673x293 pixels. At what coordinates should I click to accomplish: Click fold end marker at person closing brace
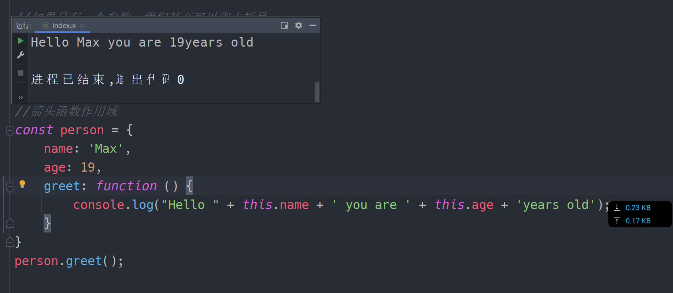pyautogui.click(x=10, y=242)
